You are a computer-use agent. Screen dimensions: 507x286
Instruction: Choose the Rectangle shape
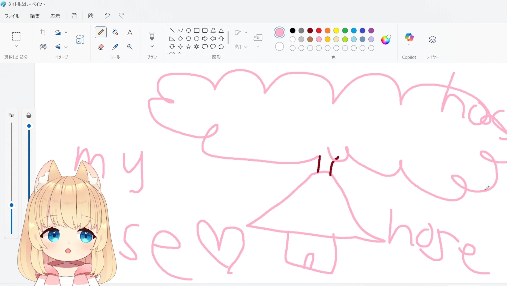pos(197,30)
